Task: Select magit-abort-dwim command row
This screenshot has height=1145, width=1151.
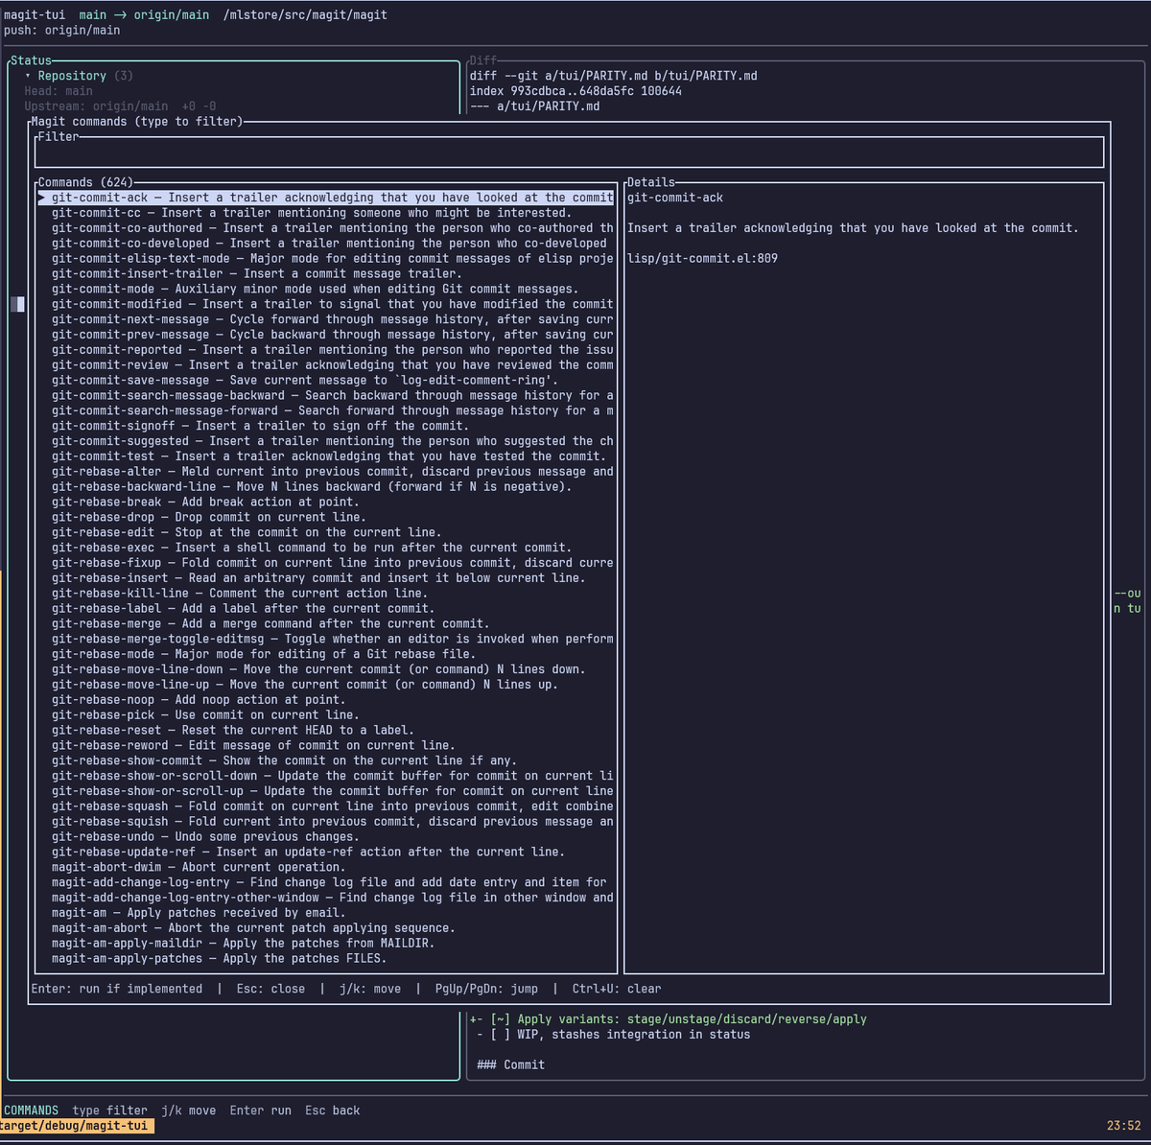Action: pyautogui.click(x=326, y=867)
